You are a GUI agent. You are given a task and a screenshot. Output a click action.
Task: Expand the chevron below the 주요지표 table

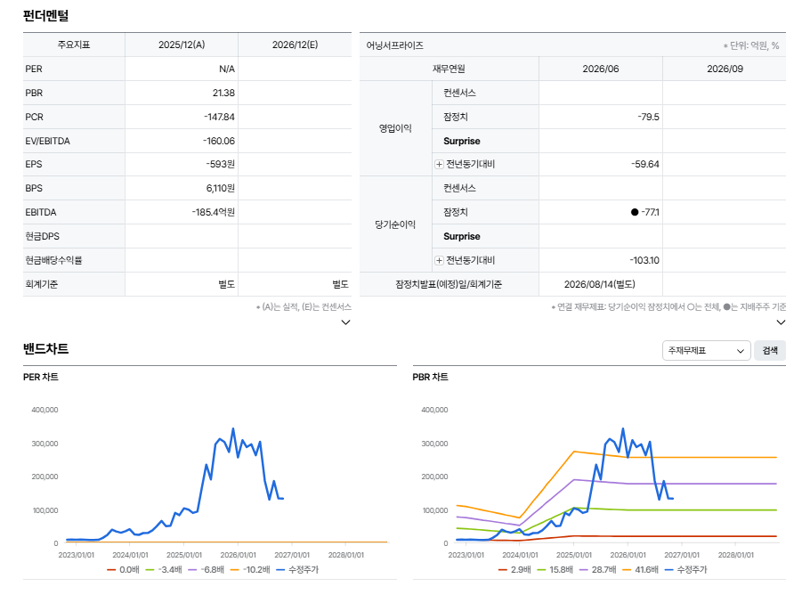[346, 322]
